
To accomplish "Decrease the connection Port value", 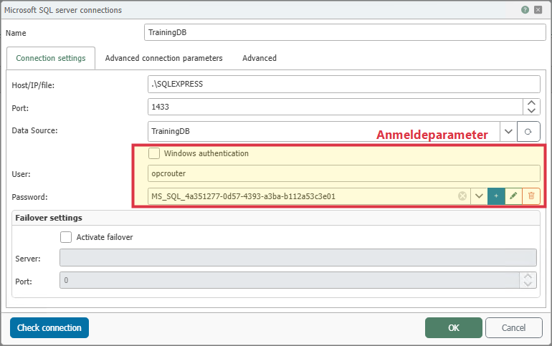I will (x=532, y=111).
